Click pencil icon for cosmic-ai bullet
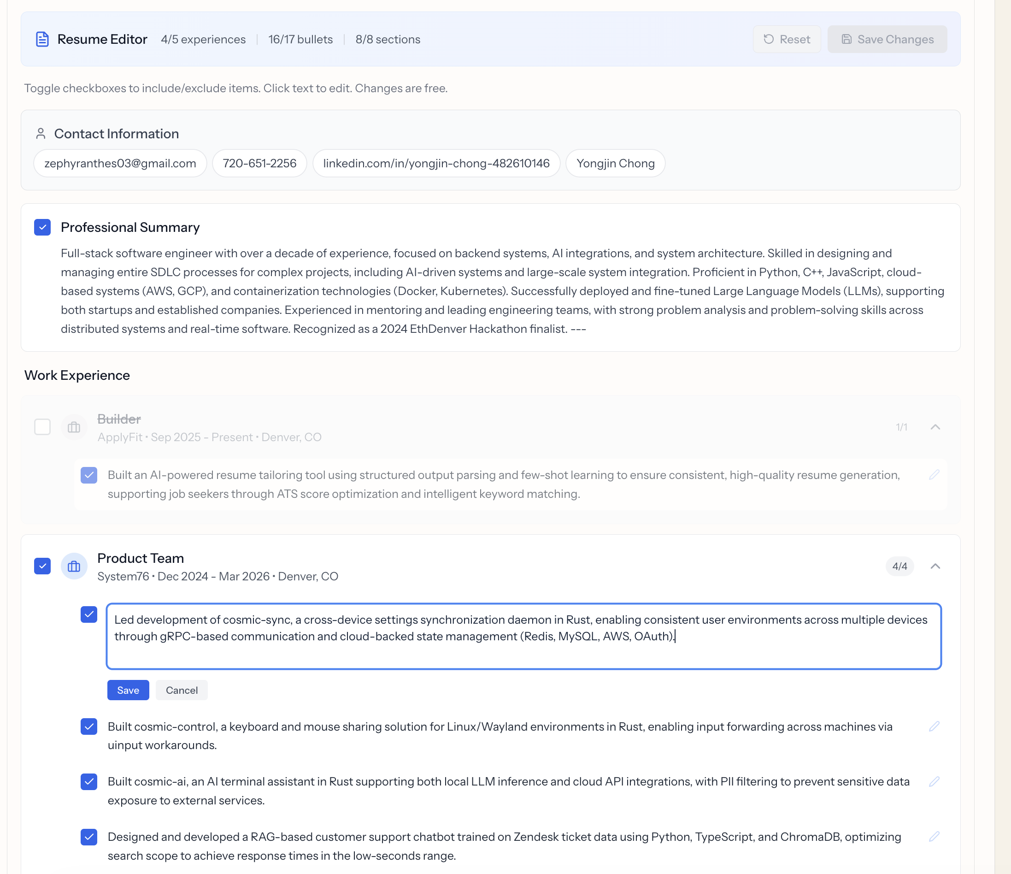Image resolution: width=1011 pixels, height=874 pixels. 934,781
